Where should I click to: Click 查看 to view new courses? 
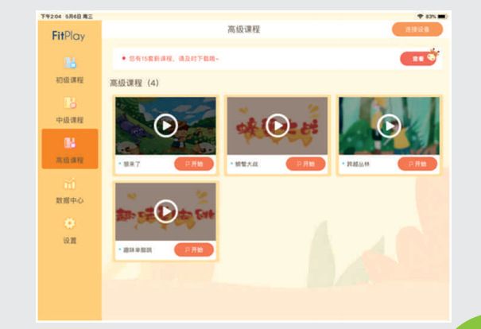point(418,58)
